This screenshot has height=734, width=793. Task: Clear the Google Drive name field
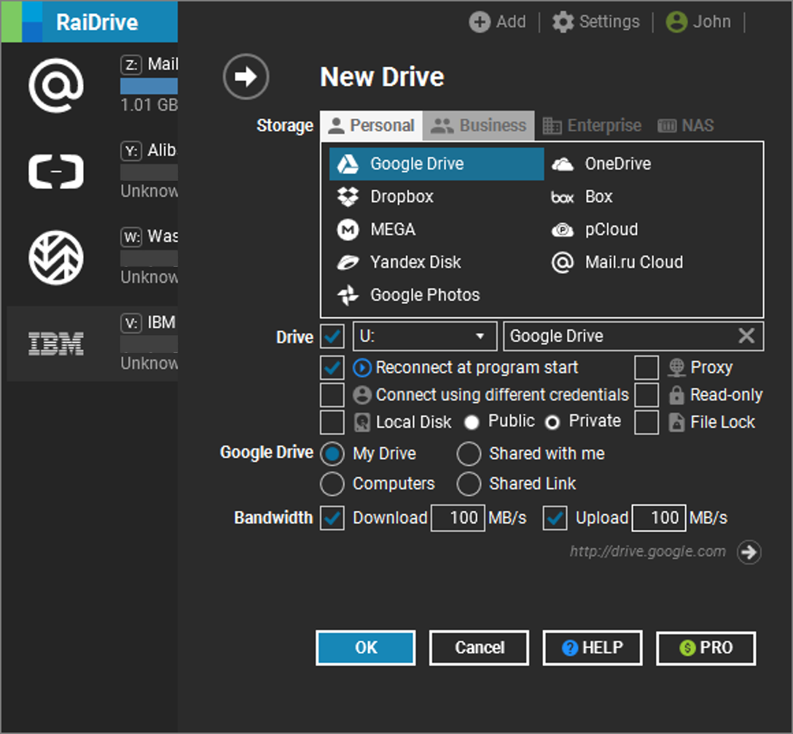(746, 336)
